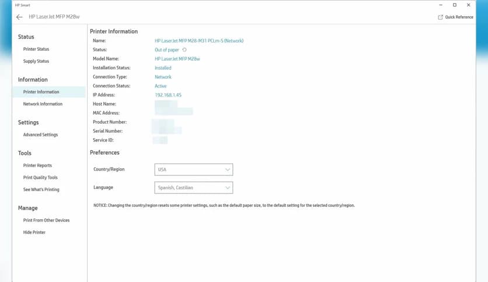Click the 'Service ID:' label
This screenshot has height=282, width=488.
[103, 140]
